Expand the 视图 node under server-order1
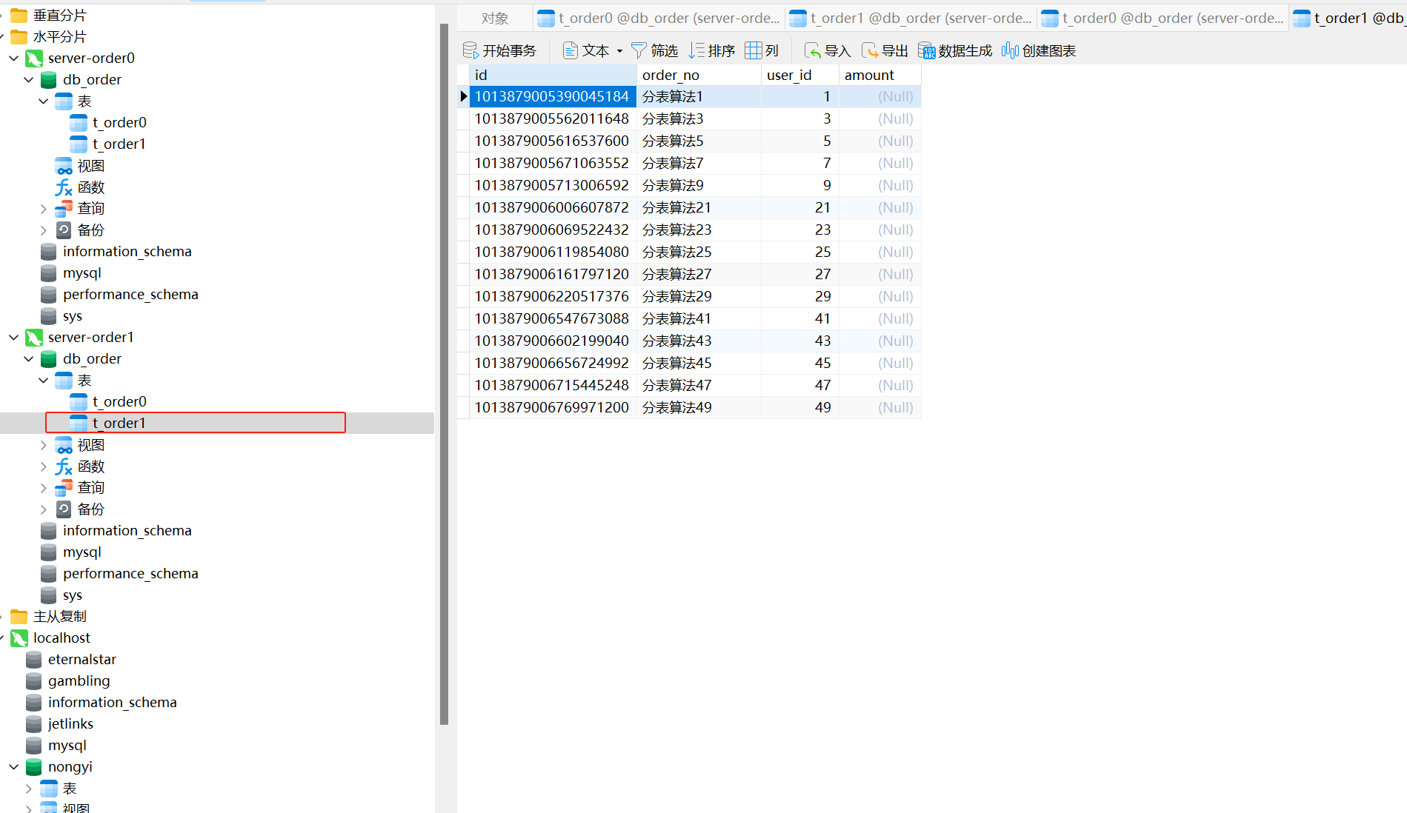This screenshot has width=1407, height=813. point(43,445)
